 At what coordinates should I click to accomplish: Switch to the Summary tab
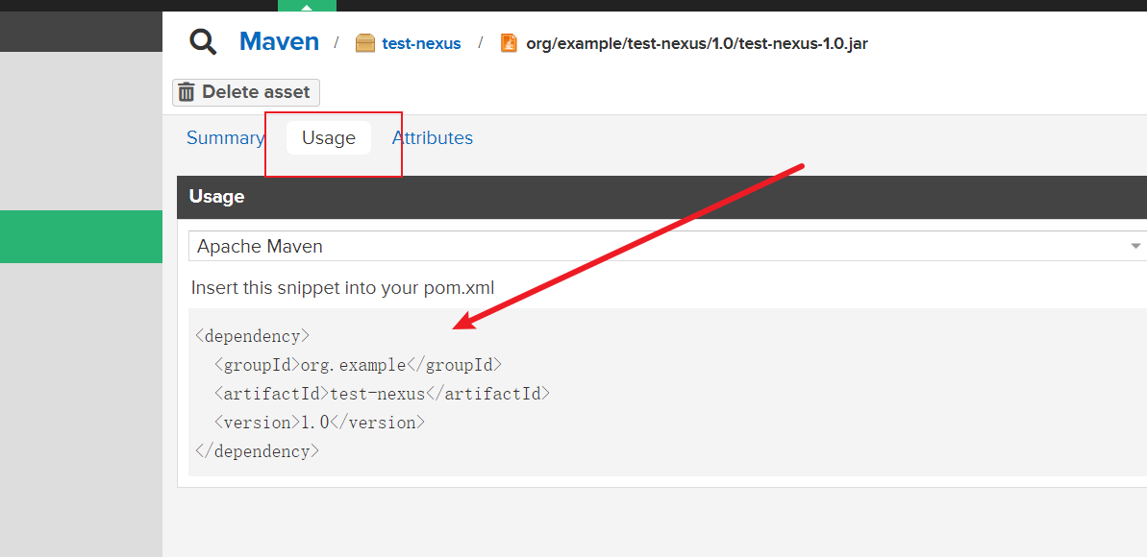225,137
